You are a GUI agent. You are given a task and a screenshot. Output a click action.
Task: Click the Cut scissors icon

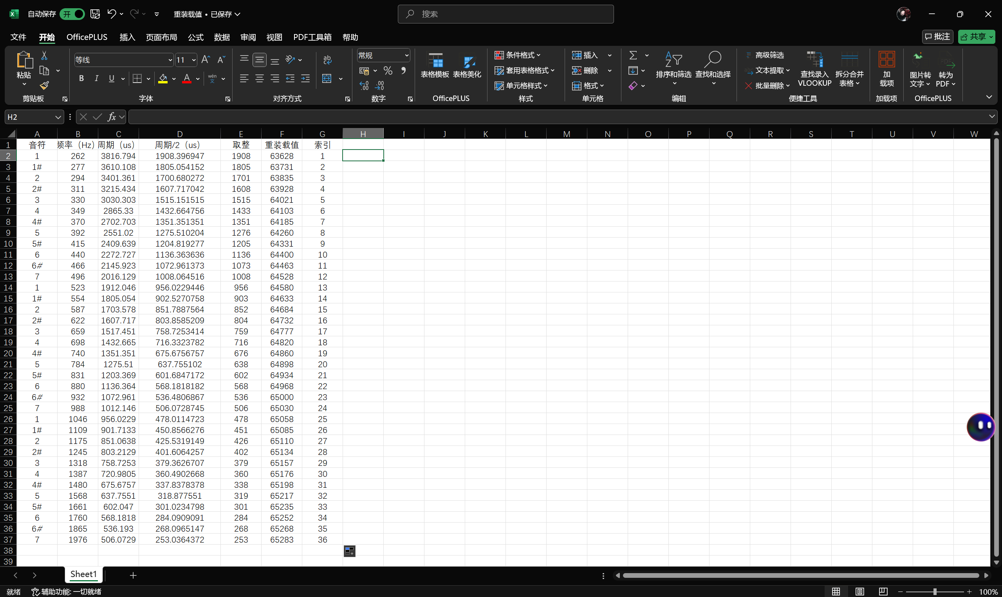tap(44, 56)
